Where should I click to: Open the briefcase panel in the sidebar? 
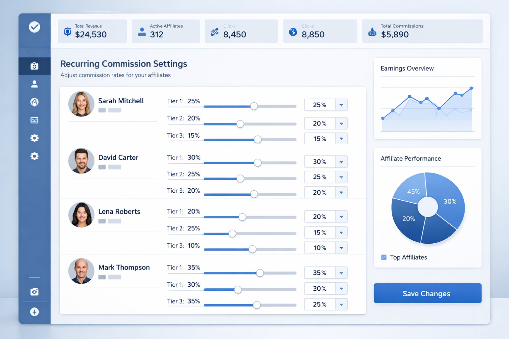click(34, 66)
